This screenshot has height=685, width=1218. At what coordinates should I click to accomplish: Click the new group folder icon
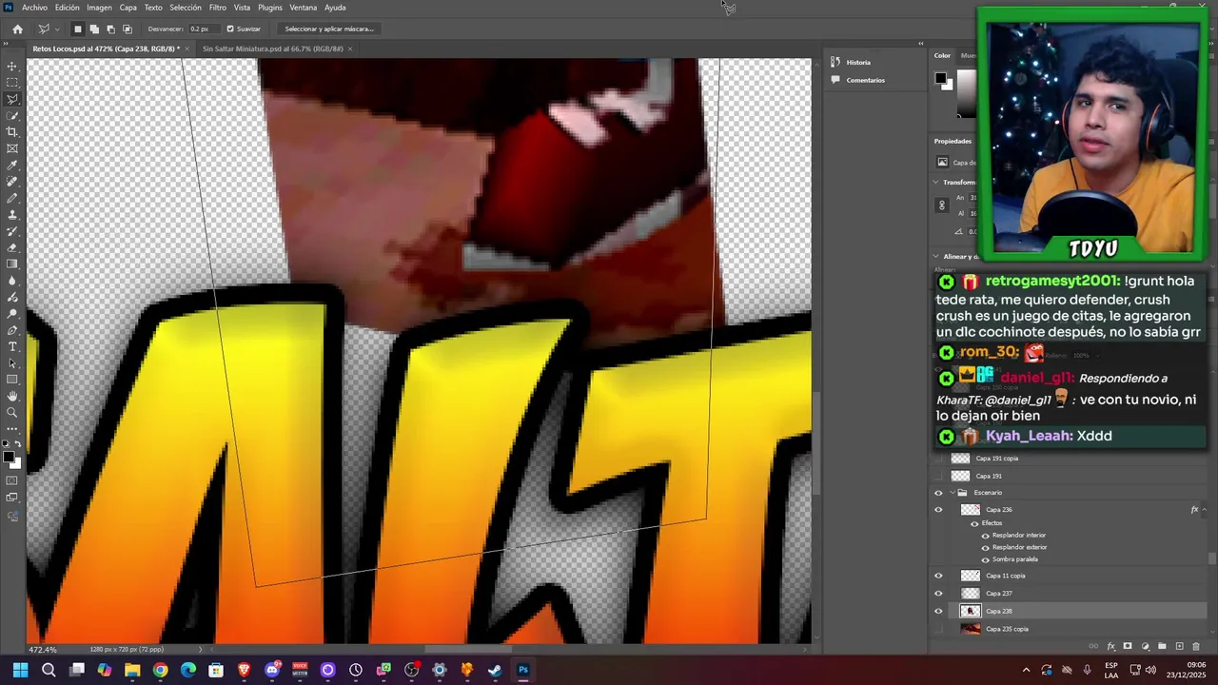click(1162, 647)
